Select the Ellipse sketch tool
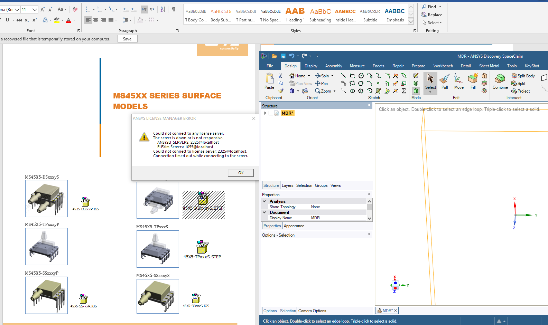The image size is (548, 325). point(352,91)
